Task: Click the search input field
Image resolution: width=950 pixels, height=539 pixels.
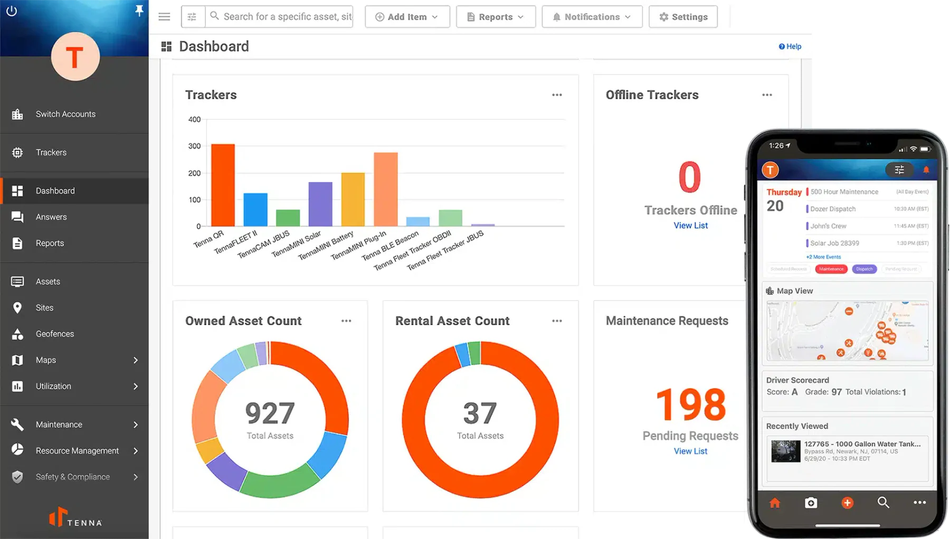Action: tap(280, 17)
